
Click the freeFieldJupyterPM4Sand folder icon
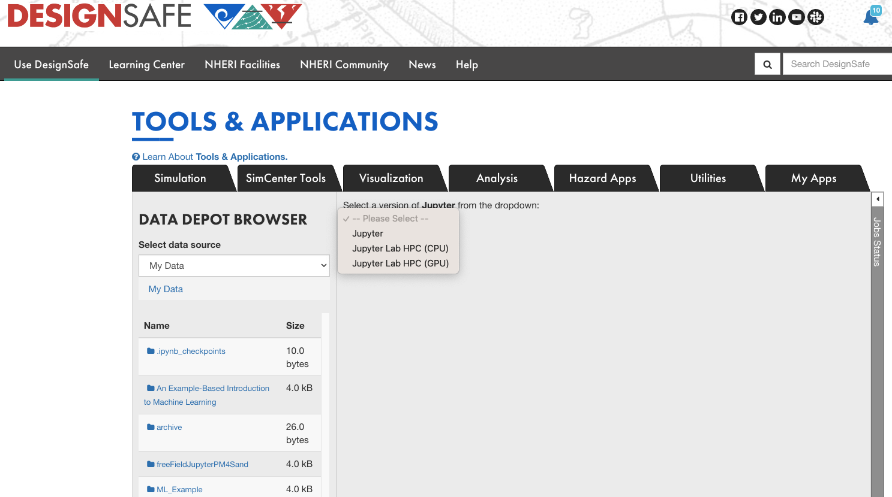[151, 464]
